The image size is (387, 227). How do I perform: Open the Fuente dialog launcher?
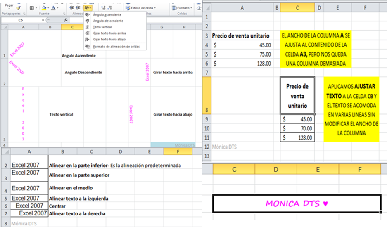click(64, 14)
